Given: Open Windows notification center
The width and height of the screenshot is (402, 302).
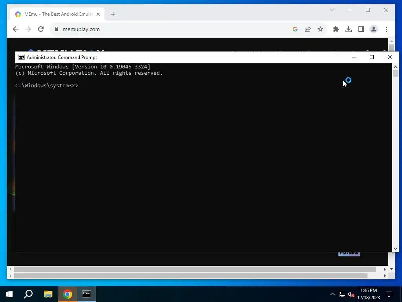Looking at the screenshot, I should click(x=389, y=294).
